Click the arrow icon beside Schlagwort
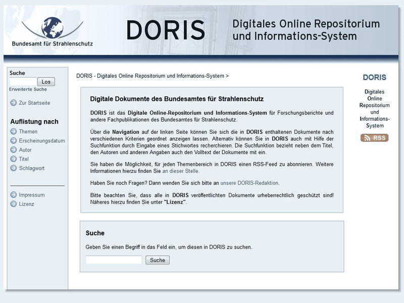 point(14,168)
